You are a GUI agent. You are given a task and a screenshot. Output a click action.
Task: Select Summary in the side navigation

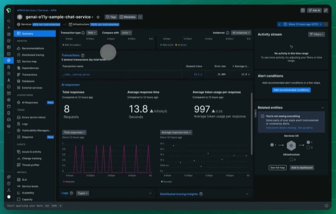coord(35,33)
